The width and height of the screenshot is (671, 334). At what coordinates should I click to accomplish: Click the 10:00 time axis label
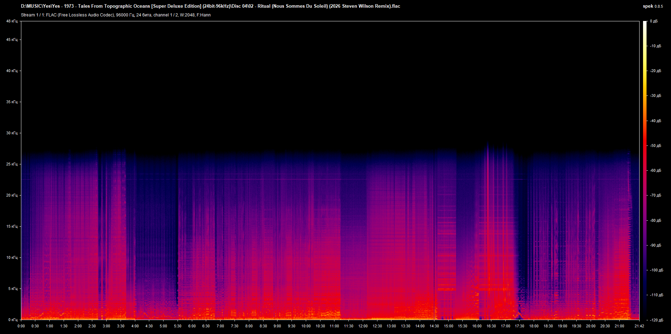(x=306, y=326)
